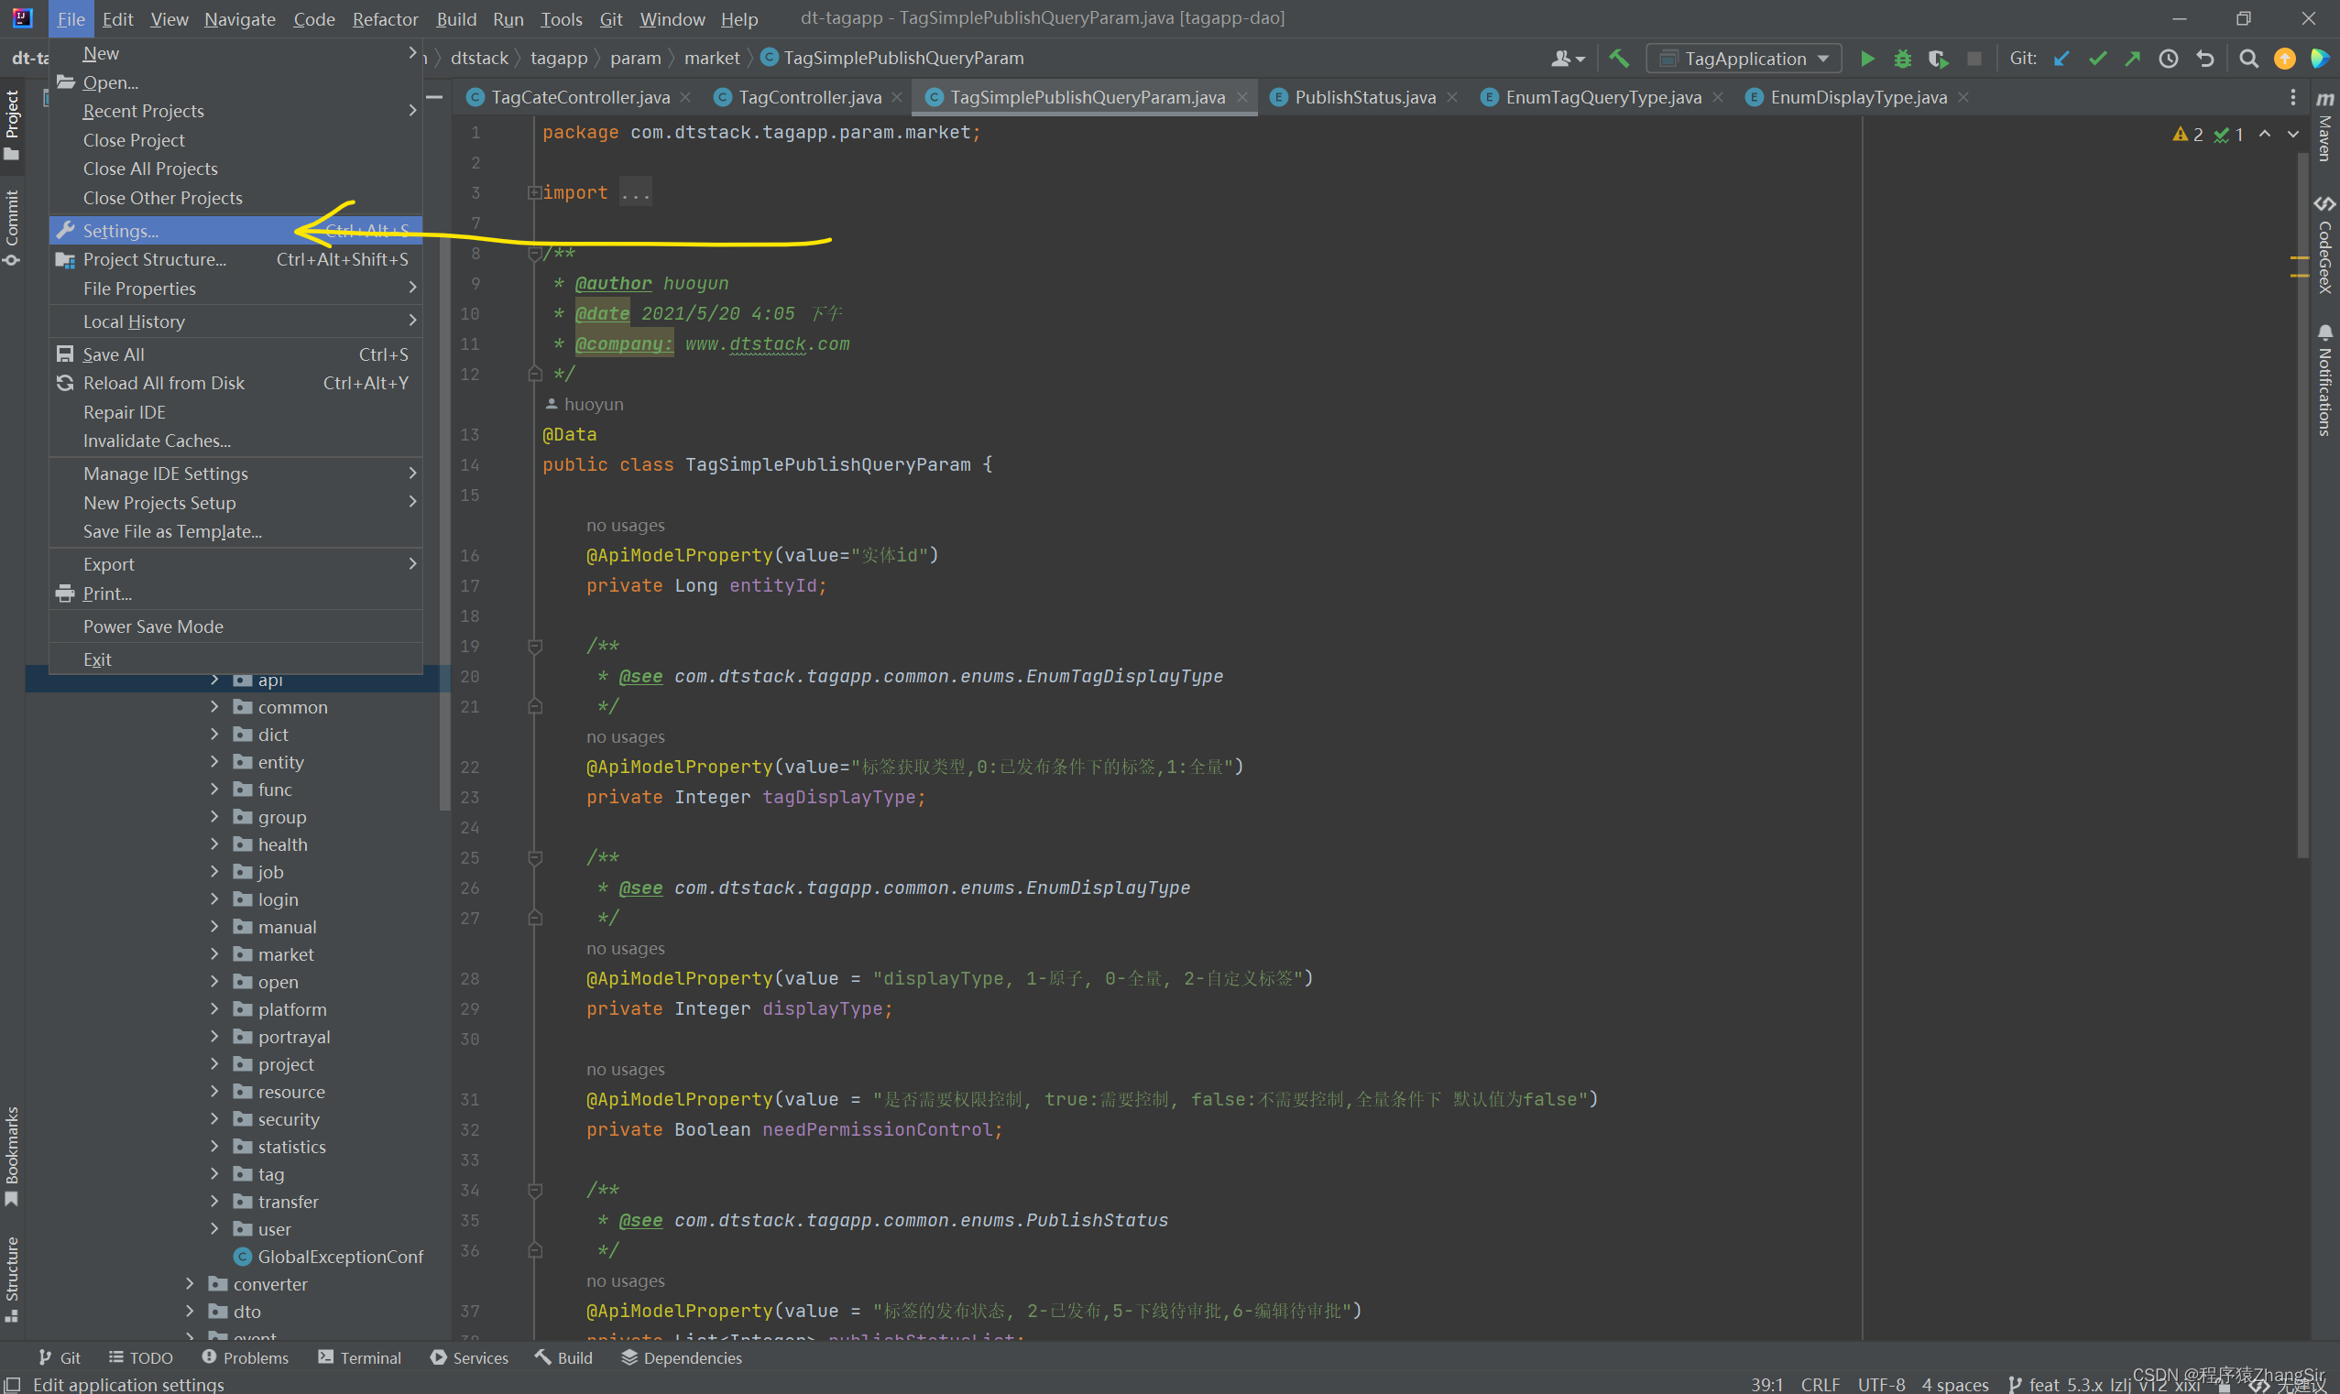Click Git commit checkmark icon
Viewport: 2340px width, 1394px height.
(2096, 59)
